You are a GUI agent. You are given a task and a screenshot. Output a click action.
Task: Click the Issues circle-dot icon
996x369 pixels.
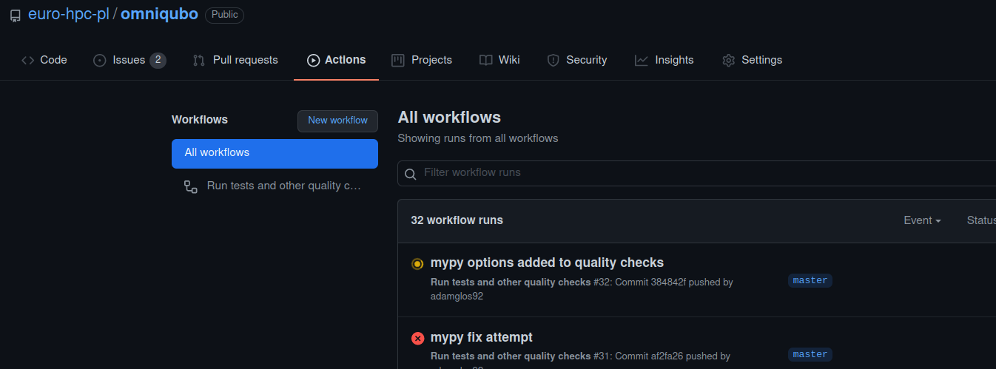click(100, 61)
